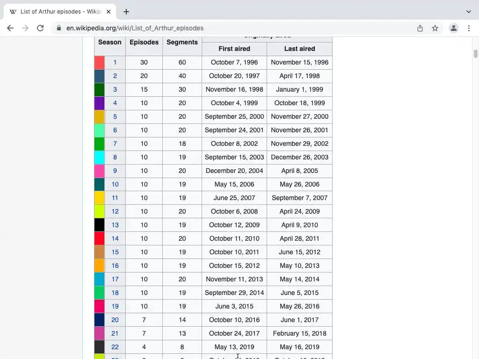Click the Season column header
This screenshot has width=479, height=359.
tap(109, 42)
